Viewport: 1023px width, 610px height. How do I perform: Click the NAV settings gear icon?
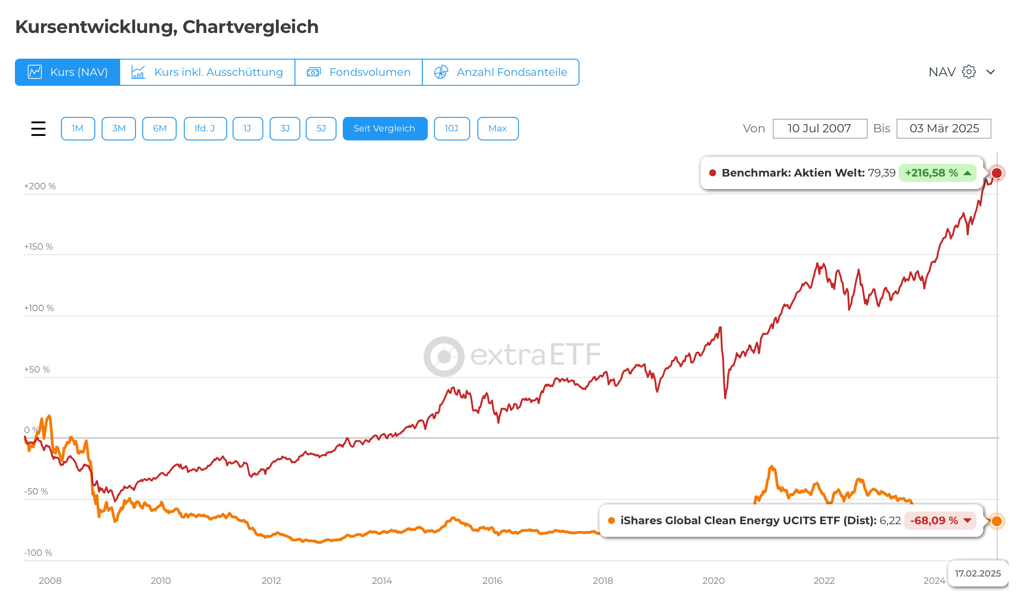coord(969,72)
